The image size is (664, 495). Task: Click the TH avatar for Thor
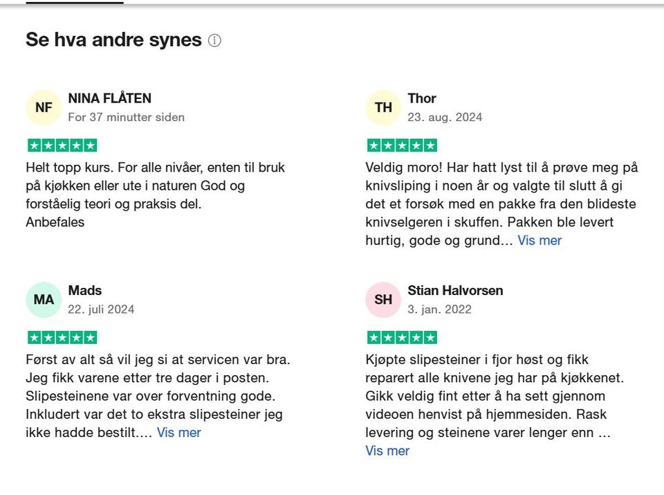pyautogui.click(x=383, y=107)
